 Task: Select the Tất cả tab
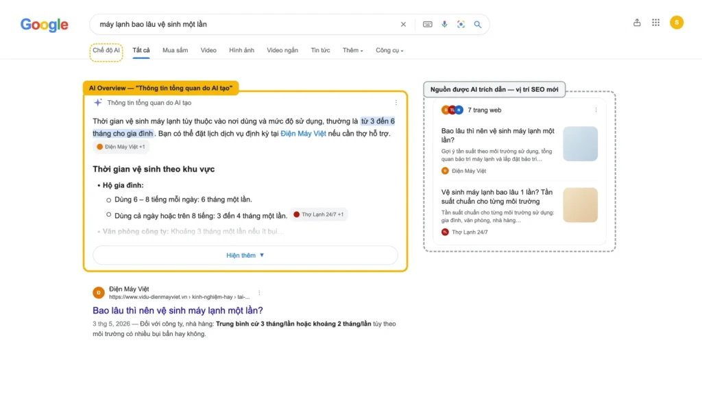click(141, 51)
